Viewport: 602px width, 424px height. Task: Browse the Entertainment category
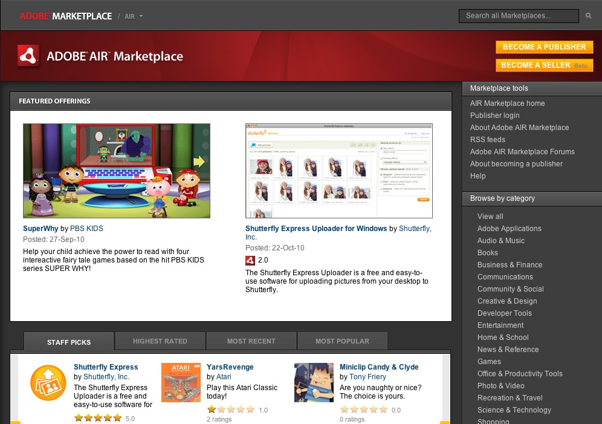pos(500,325)
